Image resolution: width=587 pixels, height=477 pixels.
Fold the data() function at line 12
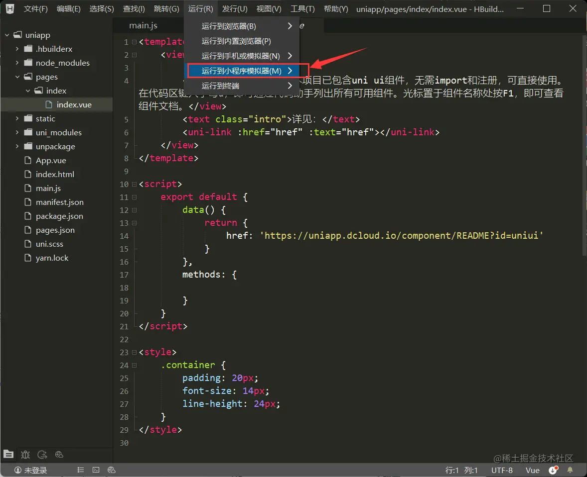pos(134,210)
